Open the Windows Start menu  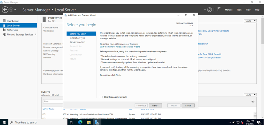pyautogui.click(x=4, y=122)
